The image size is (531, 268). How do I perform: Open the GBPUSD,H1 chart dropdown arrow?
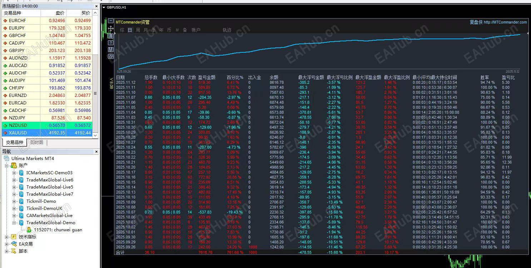click(104, 7)
